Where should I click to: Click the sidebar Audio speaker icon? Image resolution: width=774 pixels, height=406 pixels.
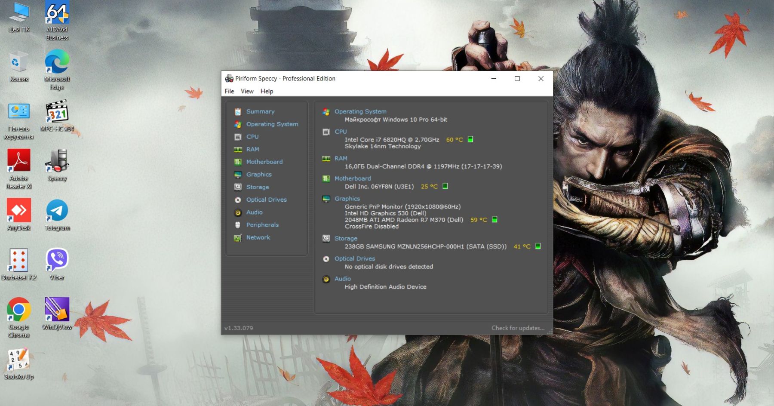click(x=238, y=212)
